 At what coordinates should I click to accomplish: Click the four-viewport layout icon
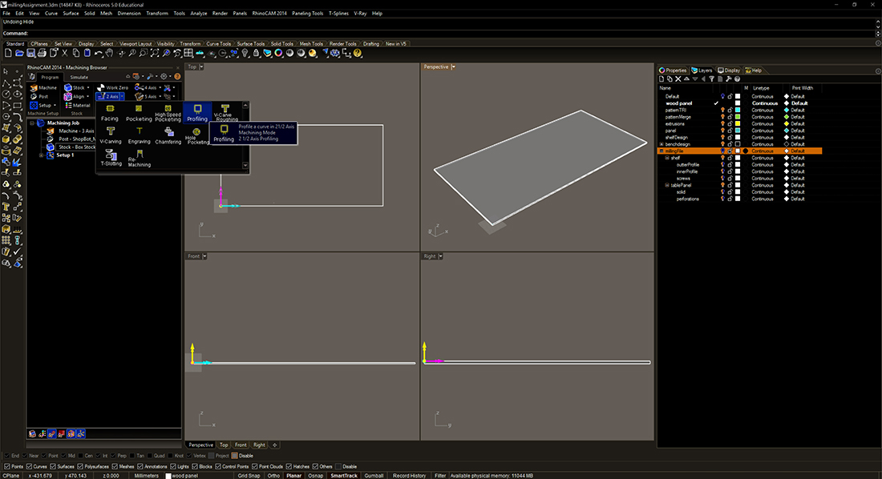[188, 54]
